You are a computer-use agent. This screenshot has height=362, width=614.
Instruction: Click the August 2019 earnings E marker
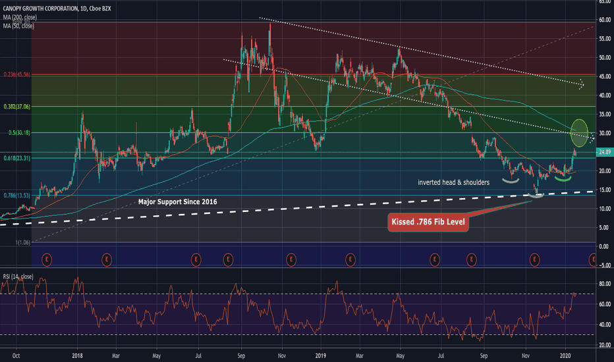[472, 259]
